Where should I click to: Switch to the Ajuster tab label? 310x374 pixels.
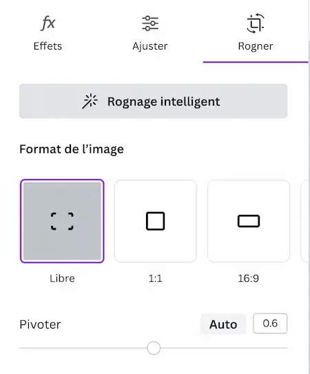point(150,46)
